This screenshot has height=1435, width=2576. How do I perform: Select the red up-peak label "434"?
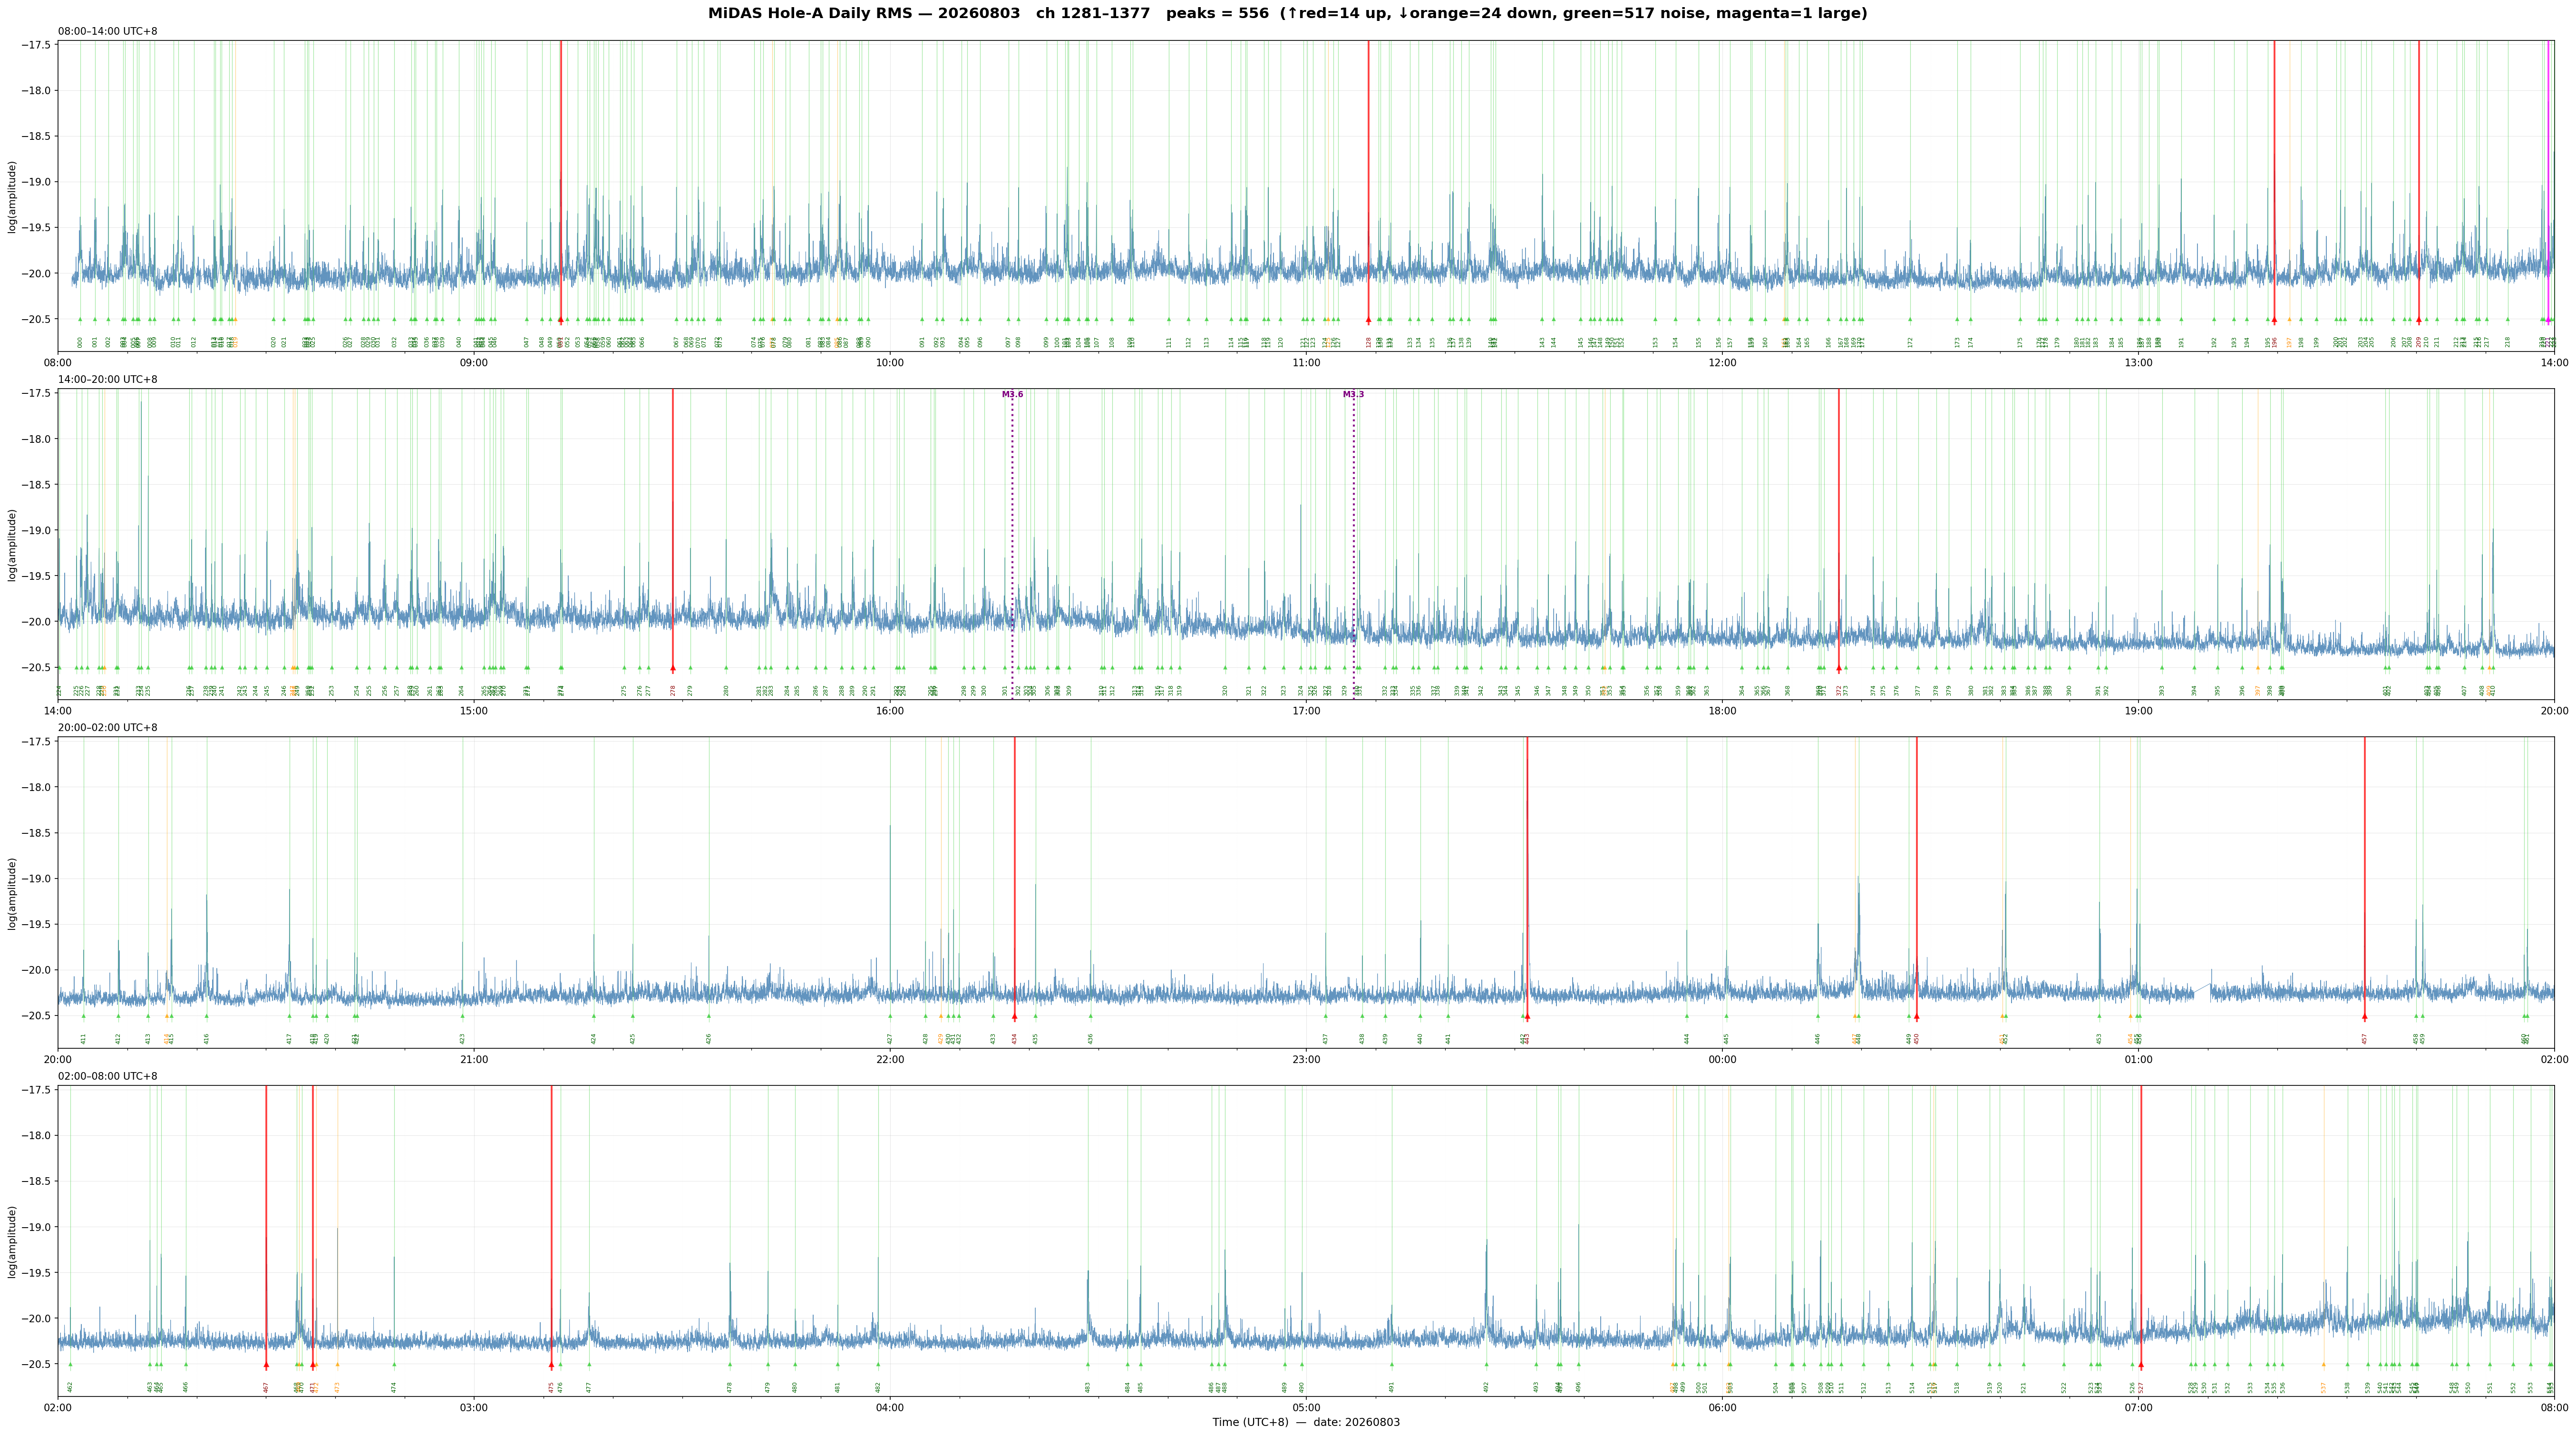tap(1014, 1039)
